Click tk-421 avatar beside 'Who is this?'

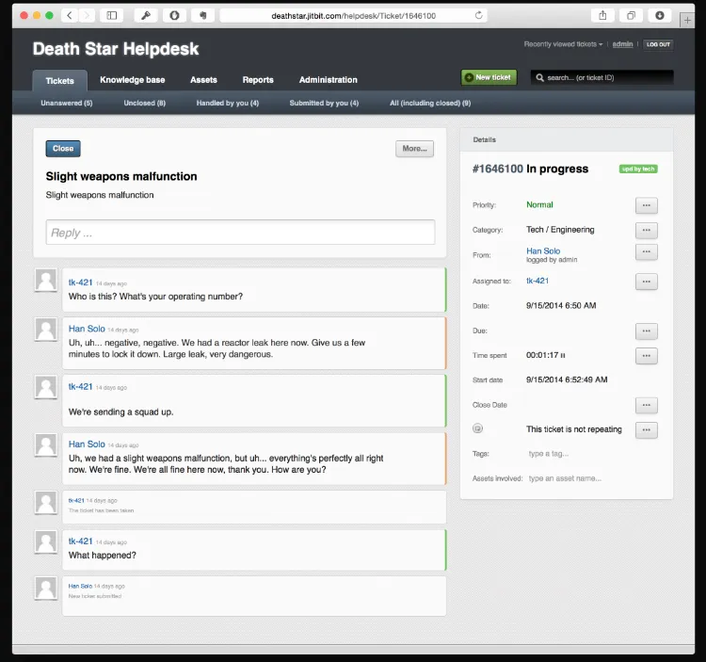coord(46,280)
